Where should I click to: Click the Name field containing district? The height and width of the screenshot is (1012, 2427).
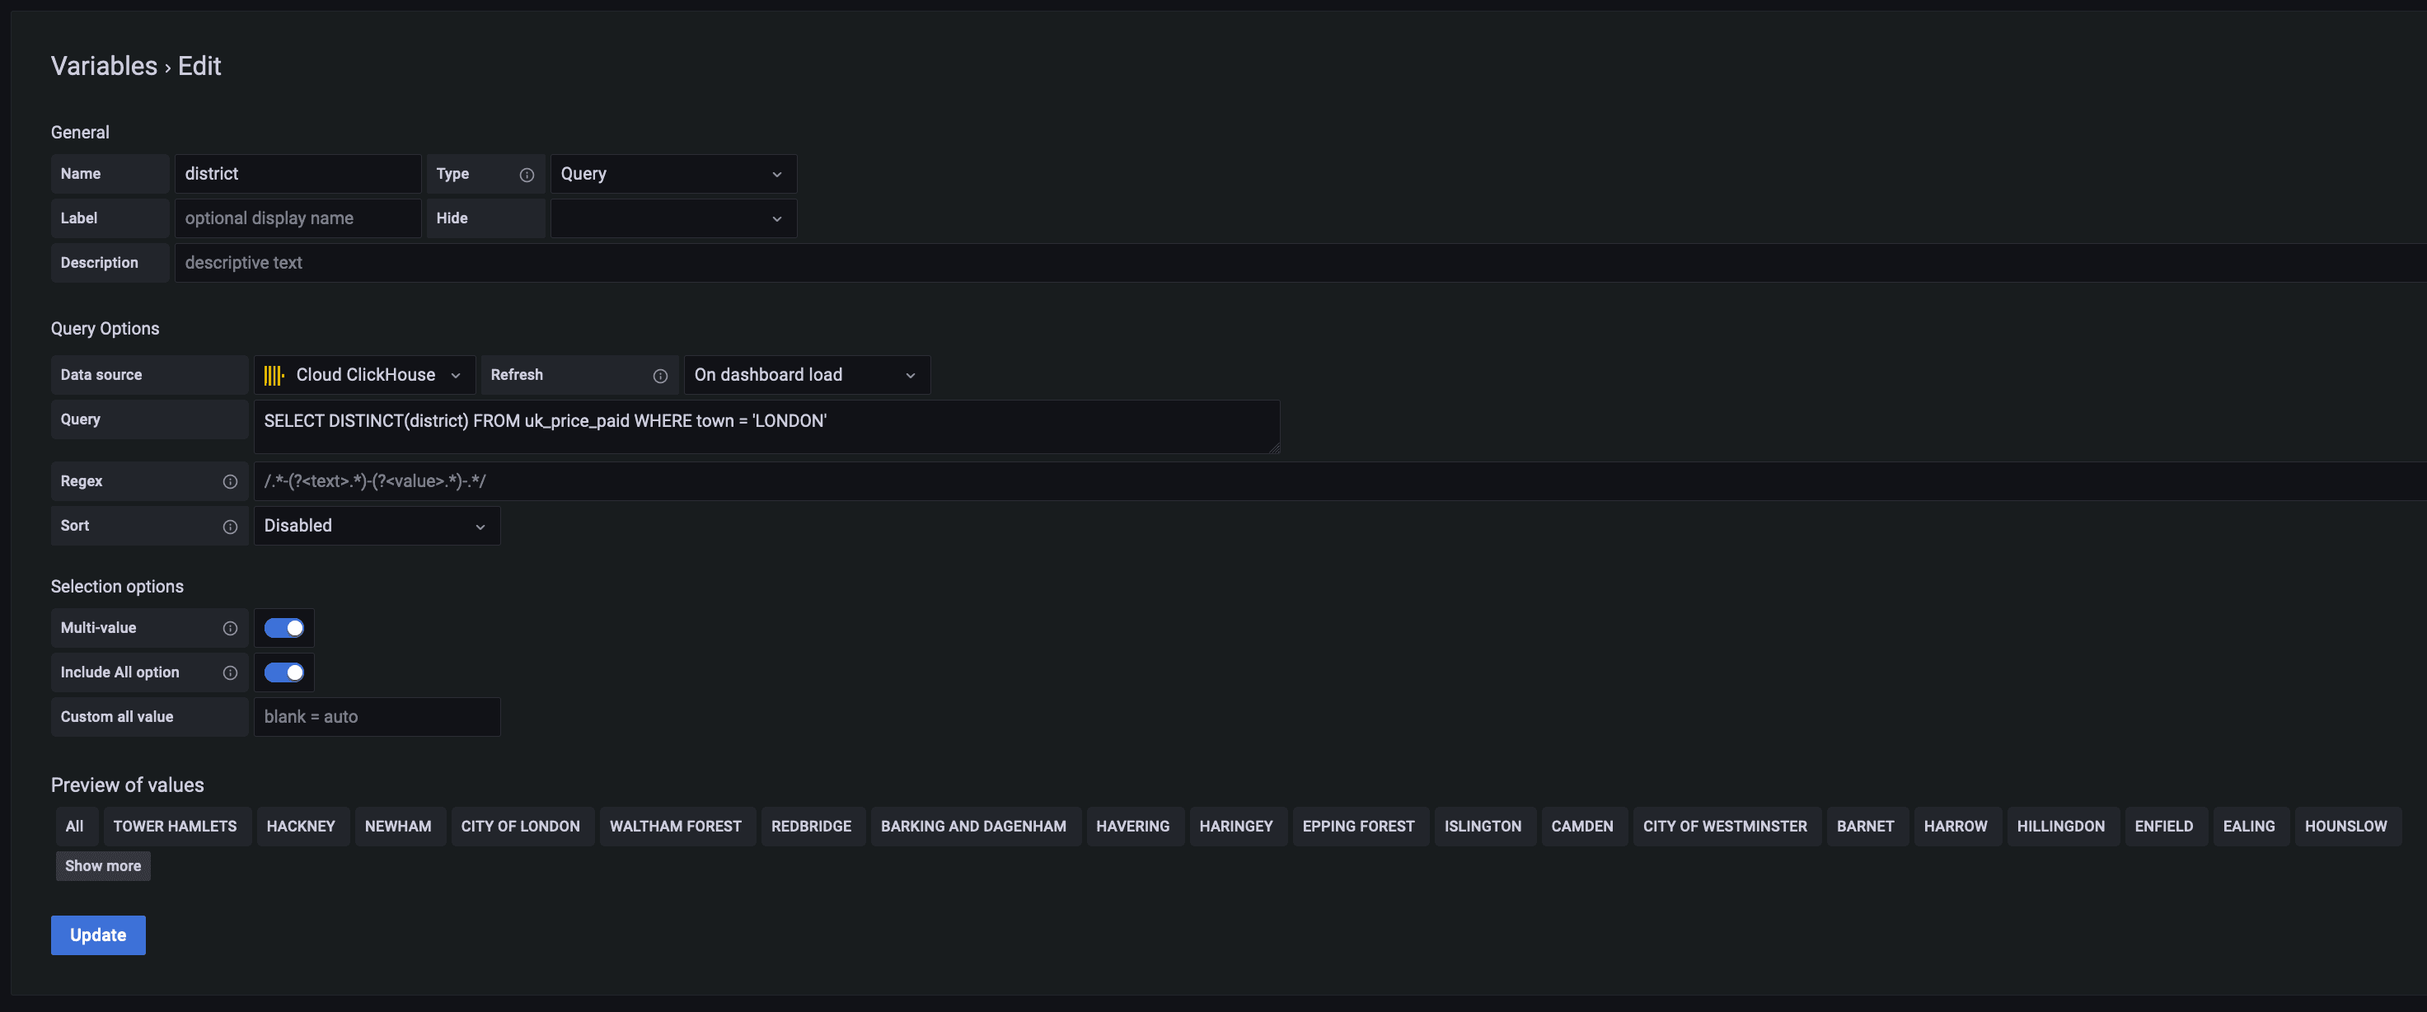[297, 175]
